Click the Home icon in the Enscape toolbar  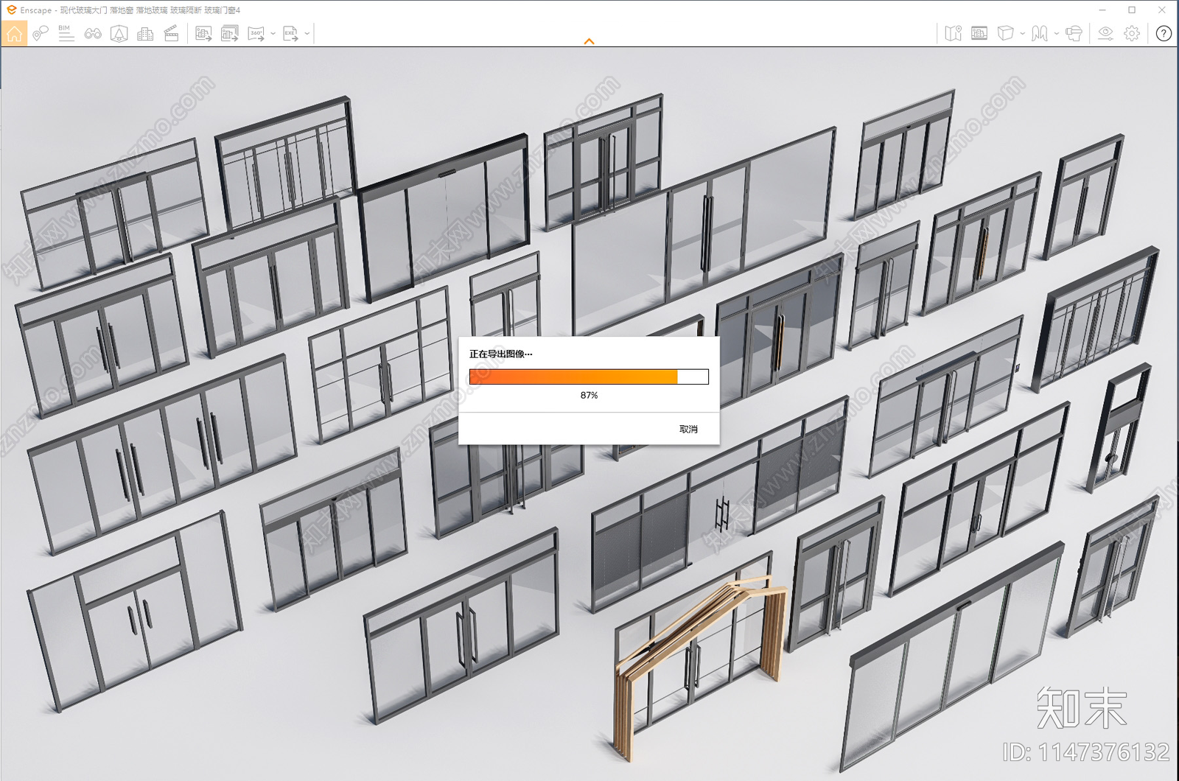click(14, 33)
